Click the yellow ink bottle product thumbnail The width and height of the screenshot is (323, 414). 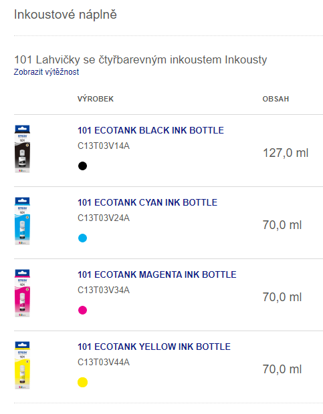coord(22,365)
